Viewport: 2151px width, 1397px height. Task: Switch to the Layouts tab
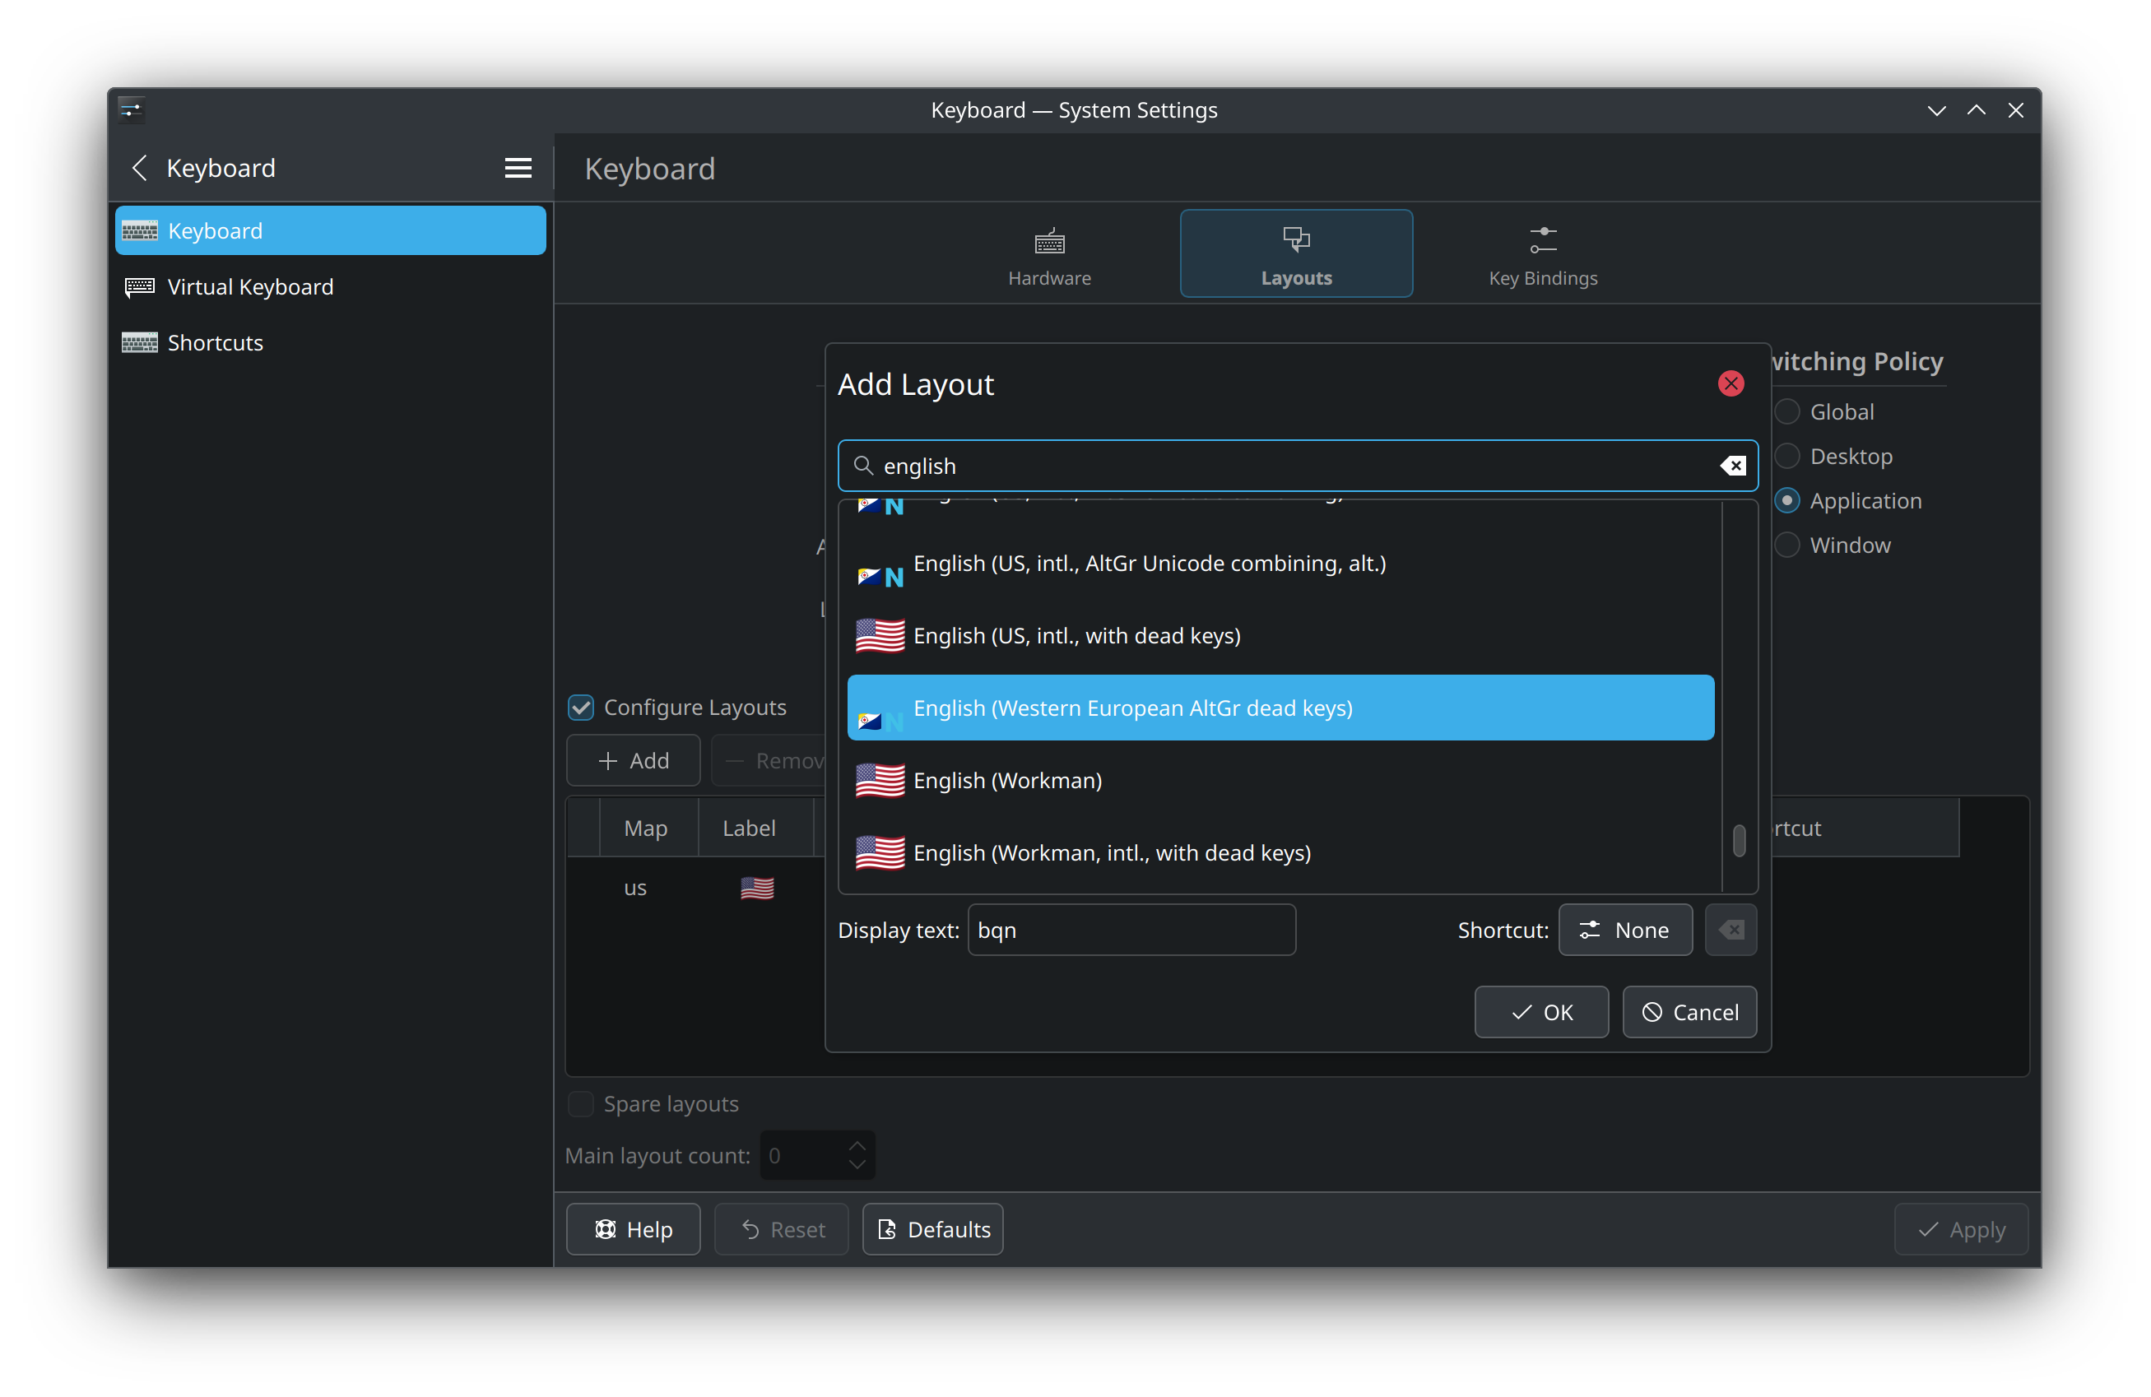point(1296,255)
